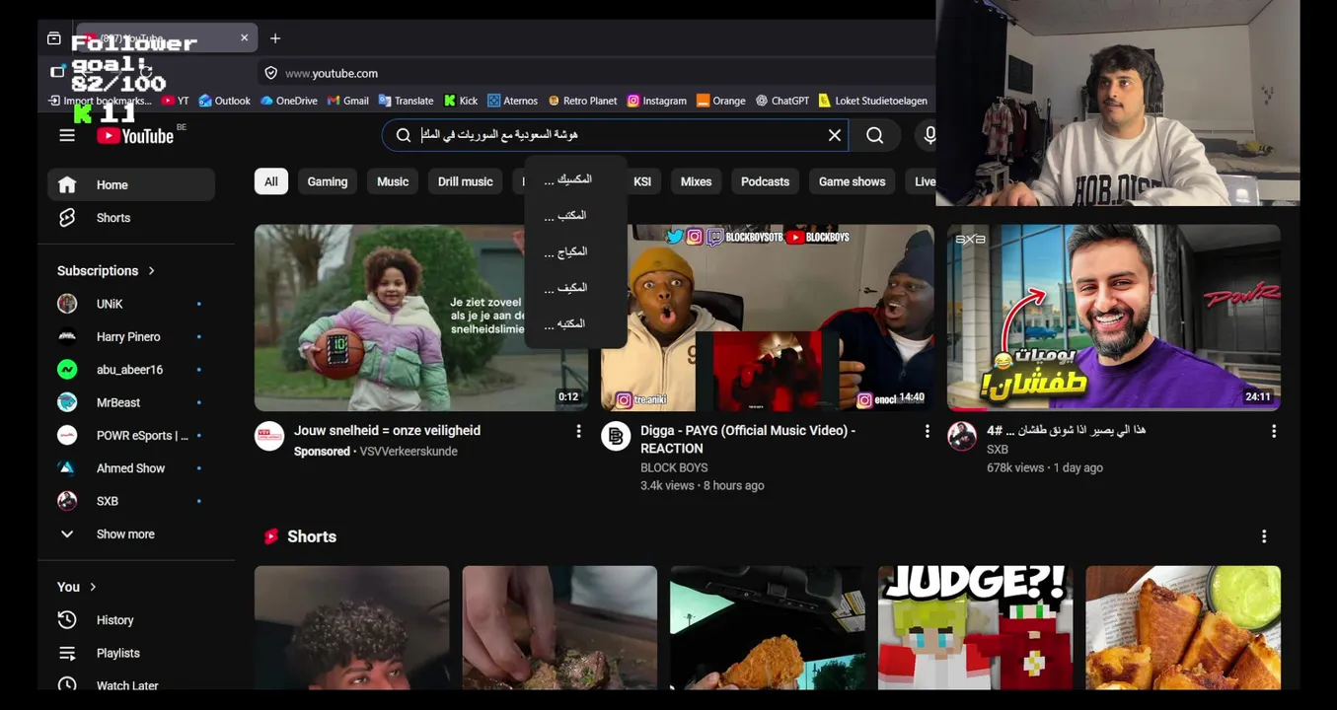
Task: Play the Digga PAYG reaction thumbnail
Action: [x=768, y=318]
